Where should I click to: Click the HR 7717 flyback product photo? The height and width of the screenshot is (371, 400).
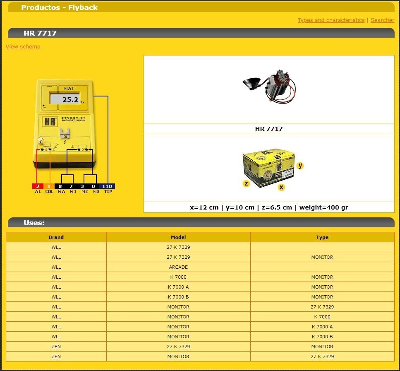269,88
